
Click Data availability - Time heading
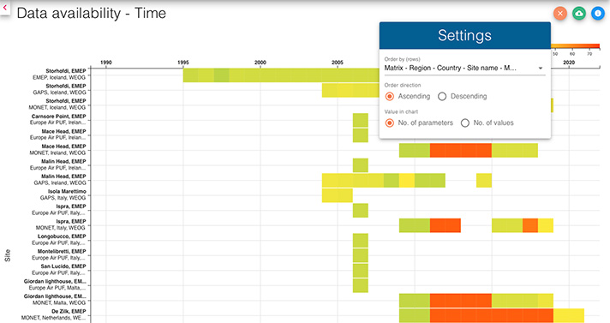92,14
